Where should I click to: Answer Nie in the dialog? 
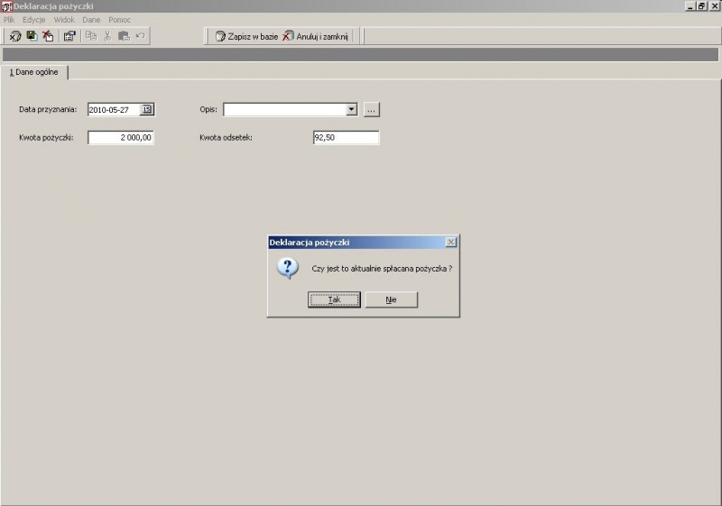coord(392,299)
